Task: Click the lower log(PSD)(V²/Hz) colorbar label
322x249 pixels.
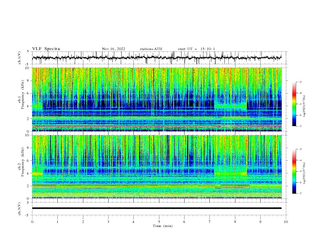Action: [x=305, y=173]
